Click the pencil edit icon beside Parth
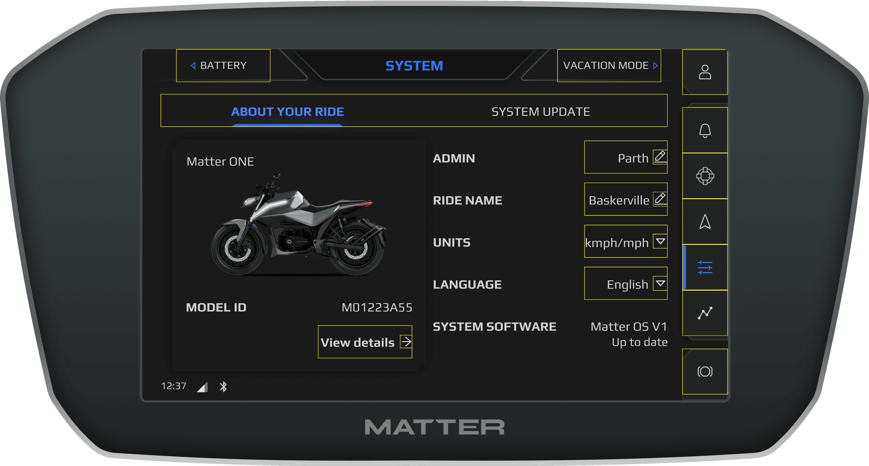The width and height of the screenshot is (869, 466). click(660, 157)
